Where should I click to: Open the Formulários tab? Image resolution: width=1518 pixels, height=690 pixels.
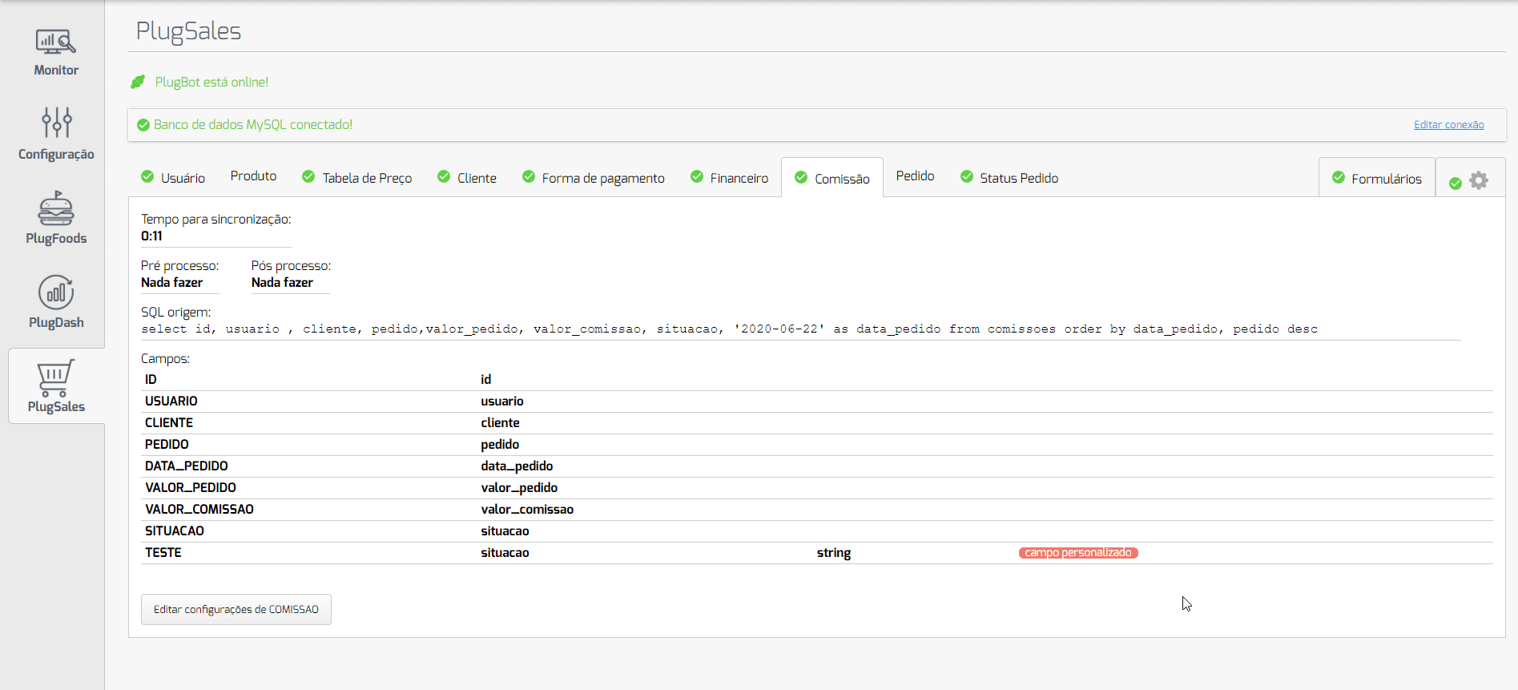tap(1377, 178)
